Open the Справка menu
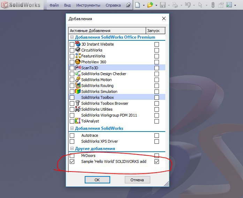243x198 pixels. point(113,5)
